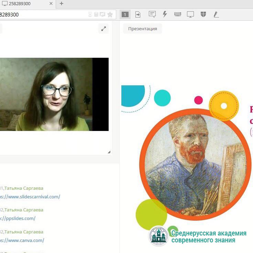This screenshot has height=253, width=253.
Task: Click the hourglass icon in the address field
Action: tap(90, 14)
